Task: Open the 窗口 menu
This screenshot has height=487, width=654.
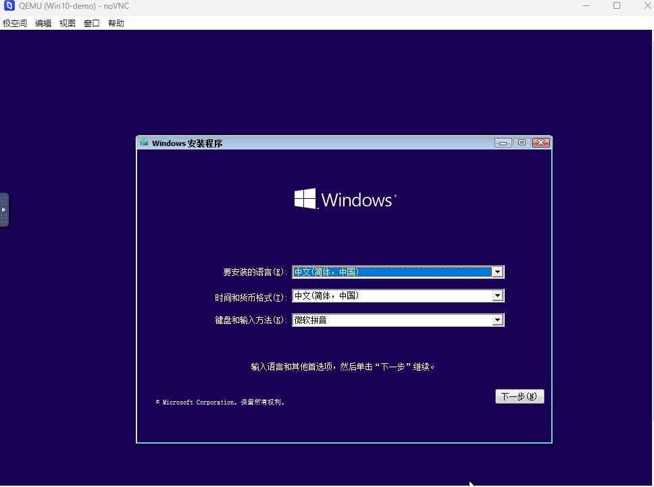Action: [x=91, y=23]
